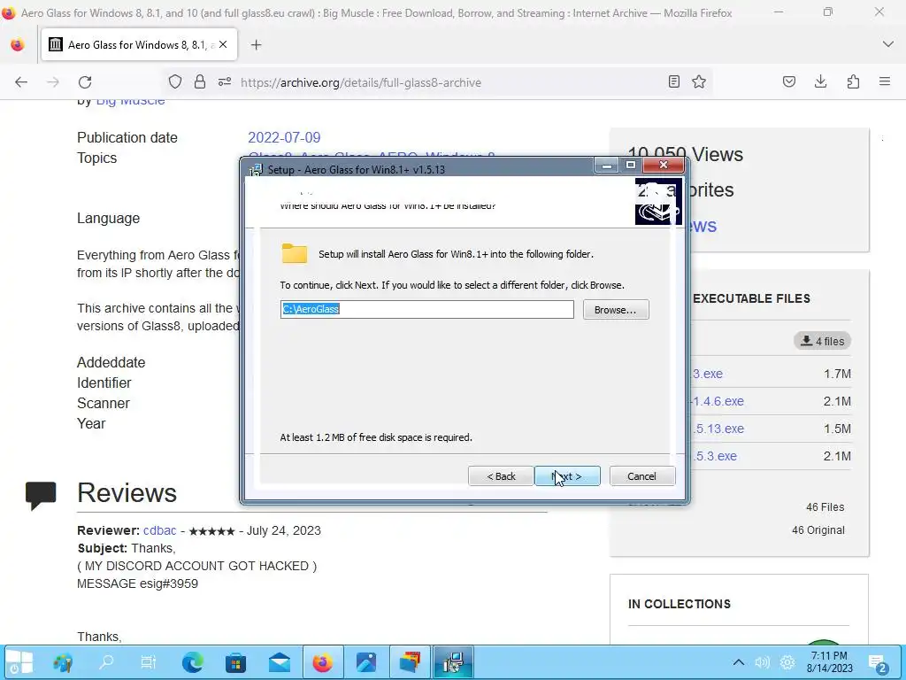The height and width of the screenshot is (680, 906).
Task: Click the 46 Files text
Action: 825,507
